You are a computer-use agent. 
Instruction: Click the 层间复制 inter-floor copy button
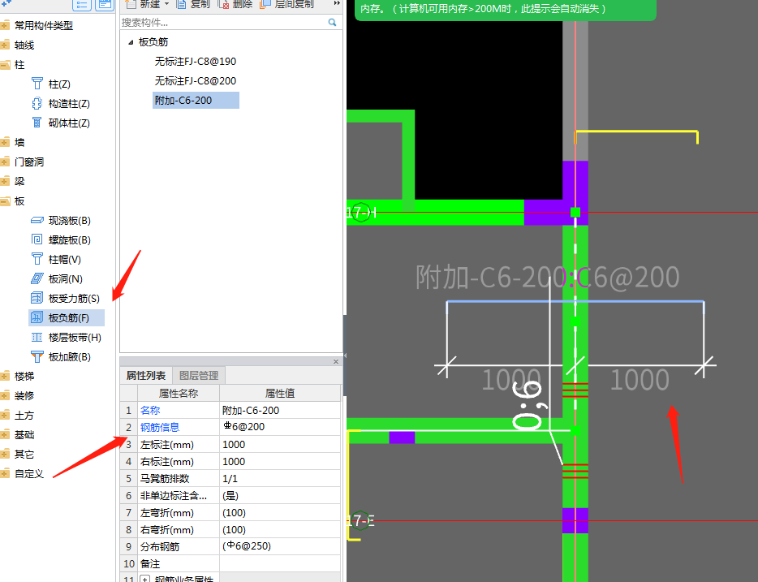click(286, 4)
